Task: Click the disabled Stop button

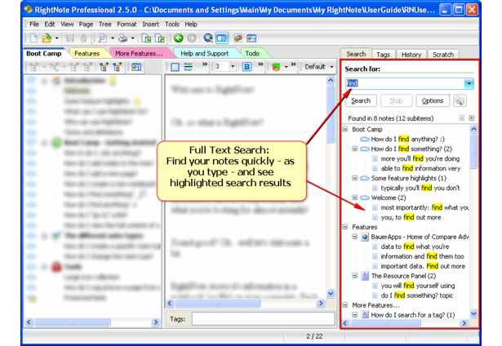Action: coord(396,101)
